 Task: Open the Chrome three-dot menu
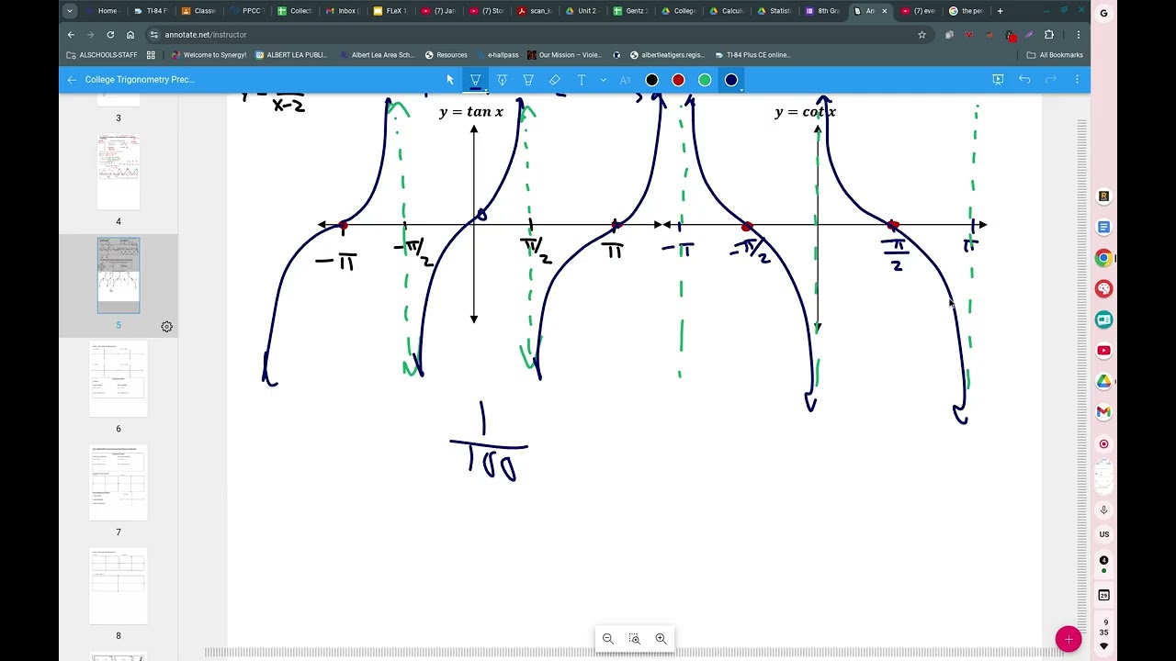point(1078,35)
